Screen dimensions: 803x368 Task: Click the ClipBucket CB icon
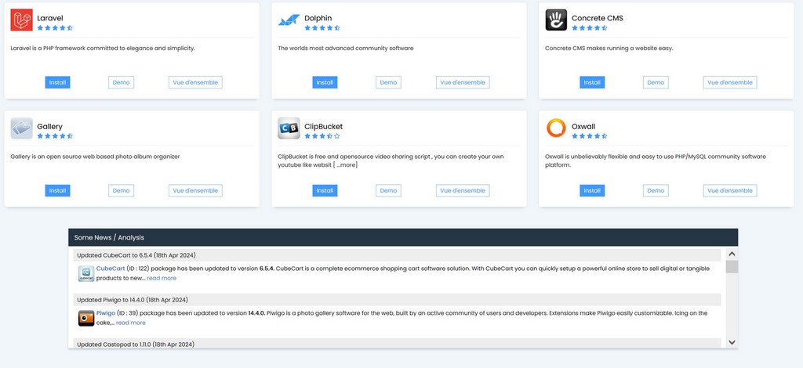point(289,128)
